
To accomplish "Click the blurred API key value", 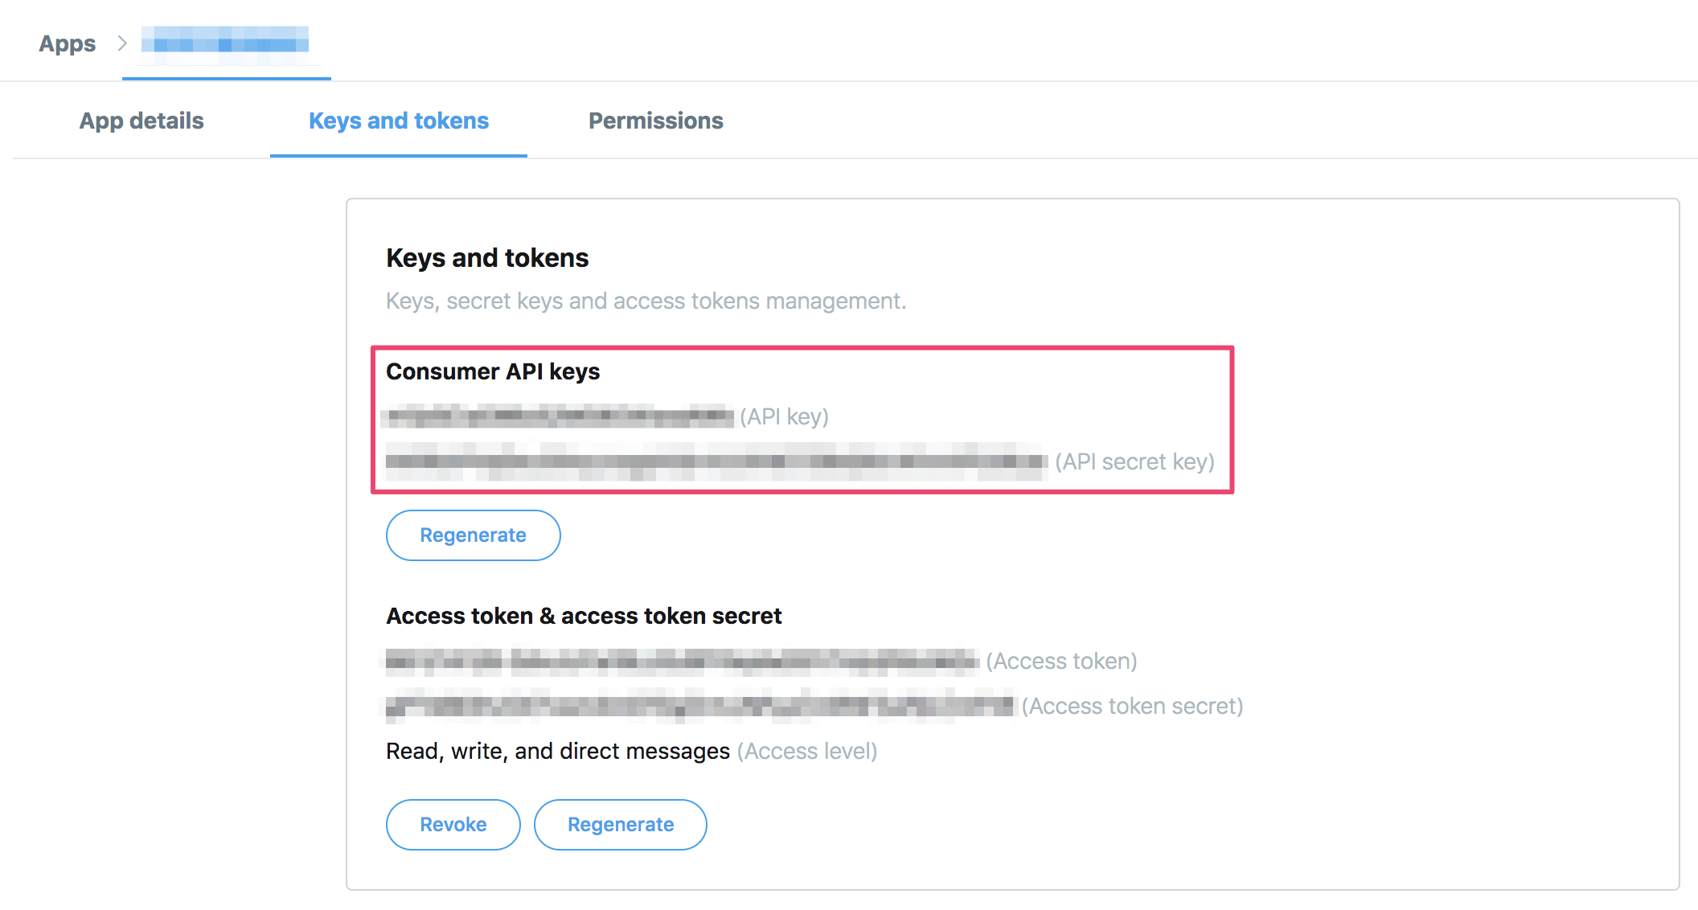I will (x=559, y=416).
